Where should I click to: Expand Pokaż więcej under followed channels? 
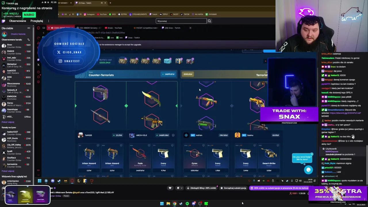8,122
